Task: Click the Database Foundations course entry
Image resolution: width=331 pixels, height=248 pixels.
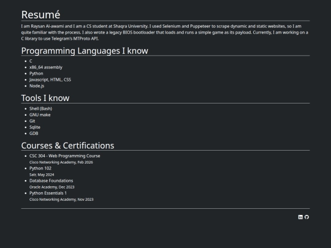Action: [51, 181]
